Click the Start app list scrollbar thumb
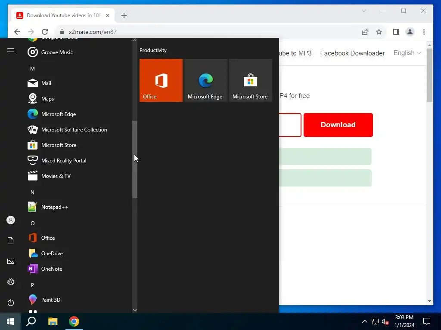441x330 pixels. pyautogui.click(x=135, y=159)
